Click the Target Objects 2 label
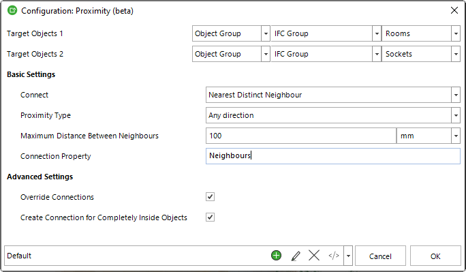Viewport: 466px width, 272px height. [35, 54]
